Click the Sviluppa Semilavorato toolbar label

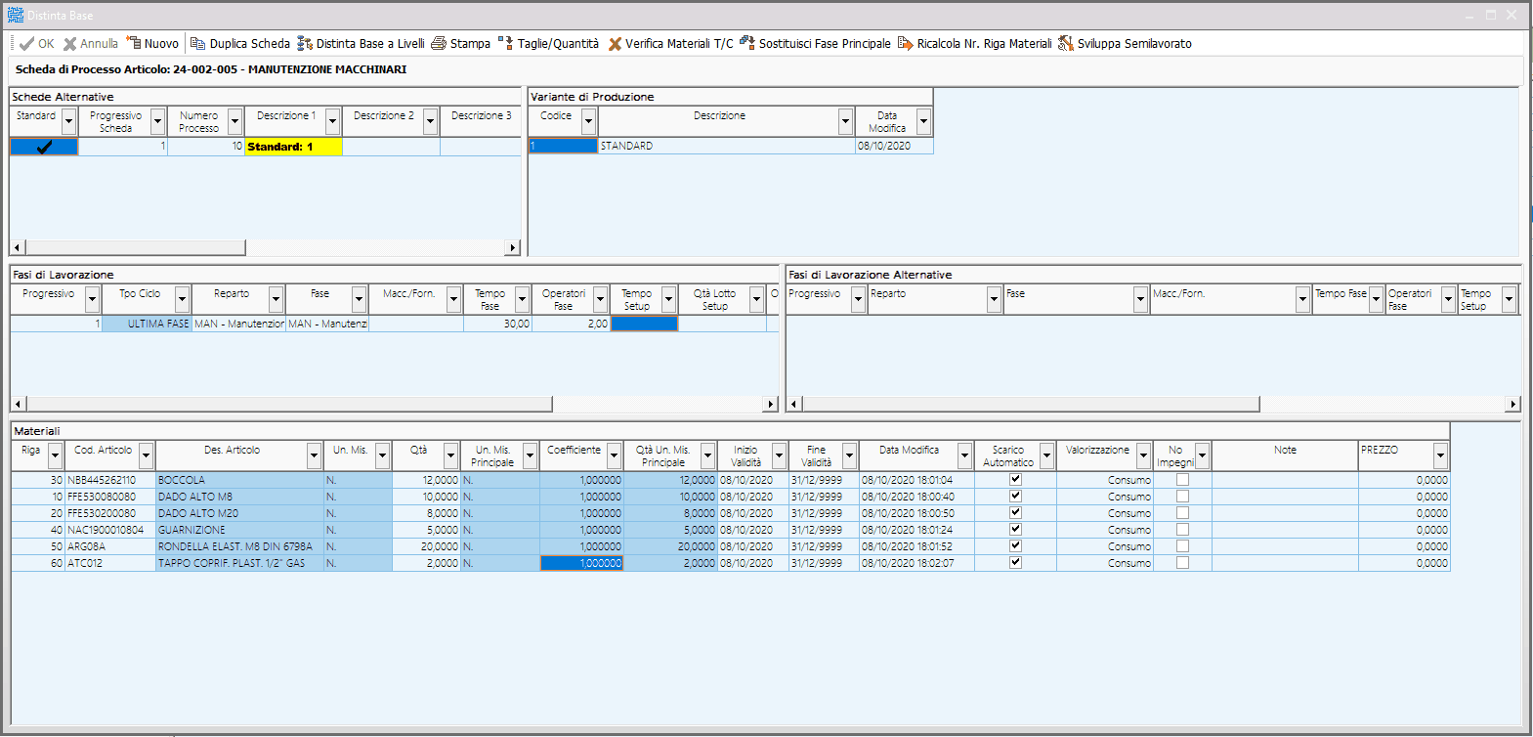coord(1134,44)
